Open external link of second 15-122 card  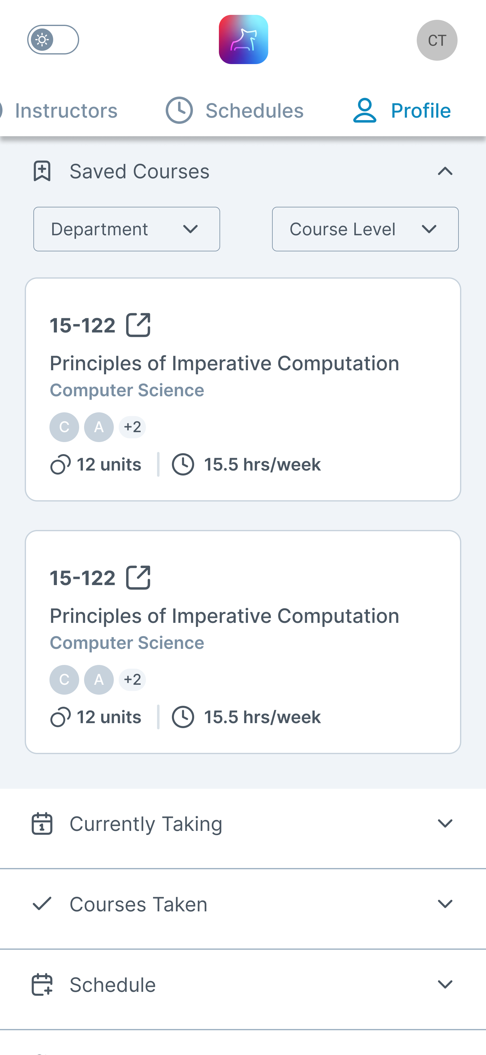point(138,578)
